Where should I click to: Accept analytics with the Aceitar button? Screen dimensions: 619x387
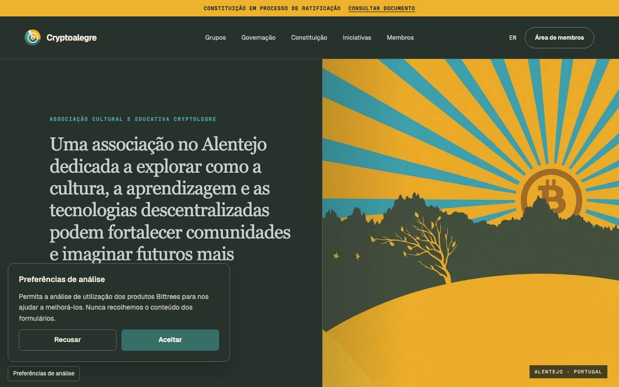pyautogui.click(x=170, y=340)
